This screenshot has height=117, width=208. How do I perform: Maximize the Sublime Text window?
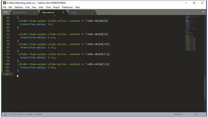[194, 3]
